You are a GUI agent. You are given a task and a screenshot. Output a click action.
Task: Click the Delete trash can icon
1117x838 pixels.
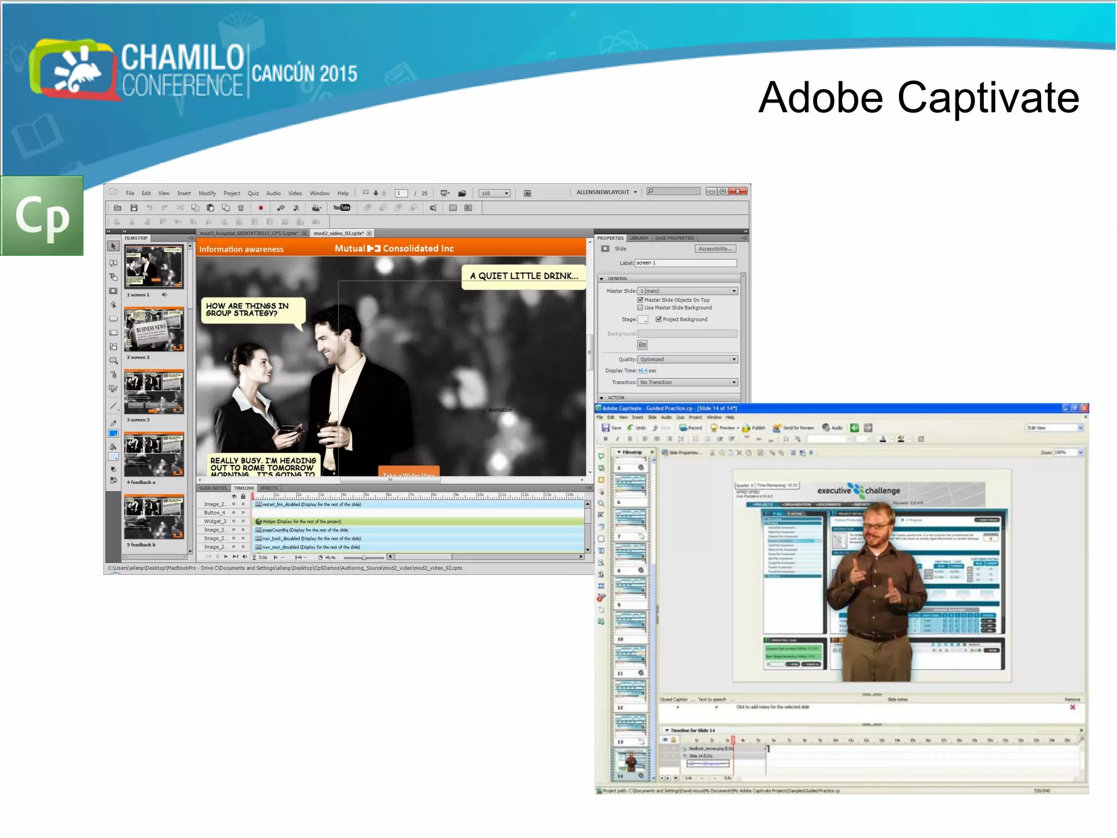coord(241,208)
